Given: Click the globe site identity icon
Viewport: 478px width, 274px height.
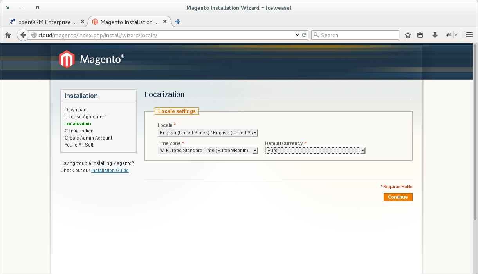Looking at the screenshot, I should [34, 35].
